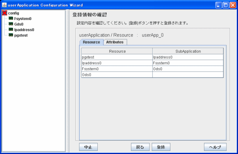Maximize the wizard window
This screenshot has width=238, height=154.
click(226, 5)
